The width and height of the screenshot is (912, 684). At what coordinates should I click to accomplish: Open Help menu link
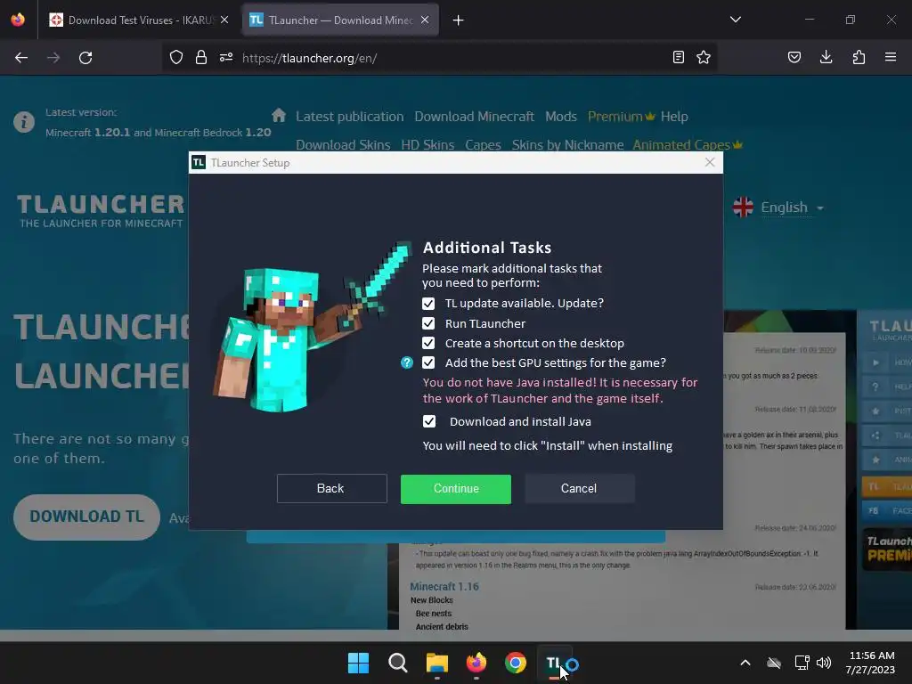pos(674,117)
